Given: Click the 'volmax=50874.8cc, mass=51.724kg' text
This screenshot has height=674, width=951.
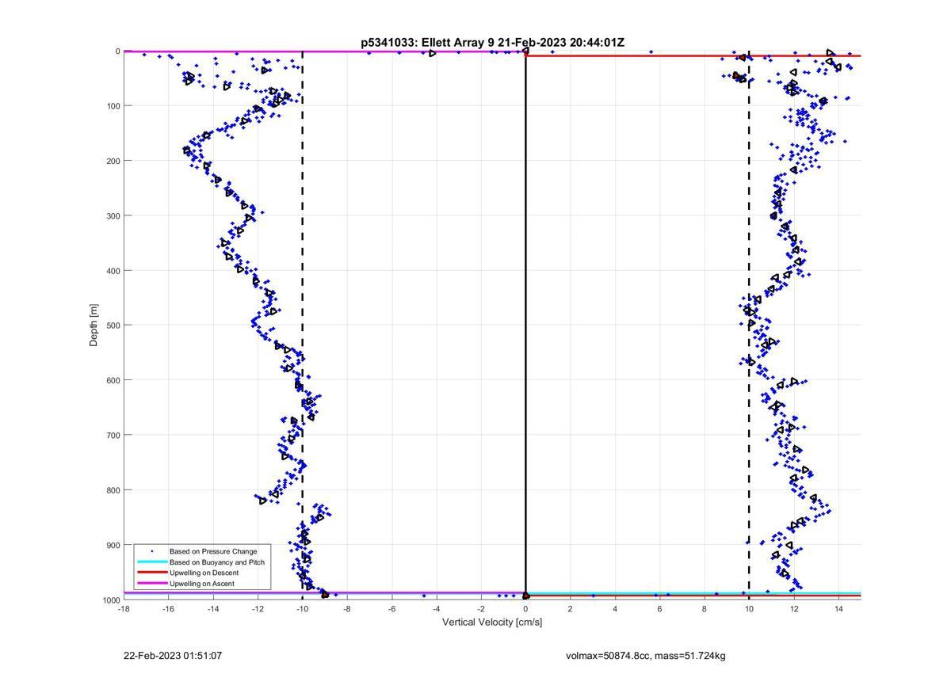Looking at the screenshot, I should tap(646, 656).
